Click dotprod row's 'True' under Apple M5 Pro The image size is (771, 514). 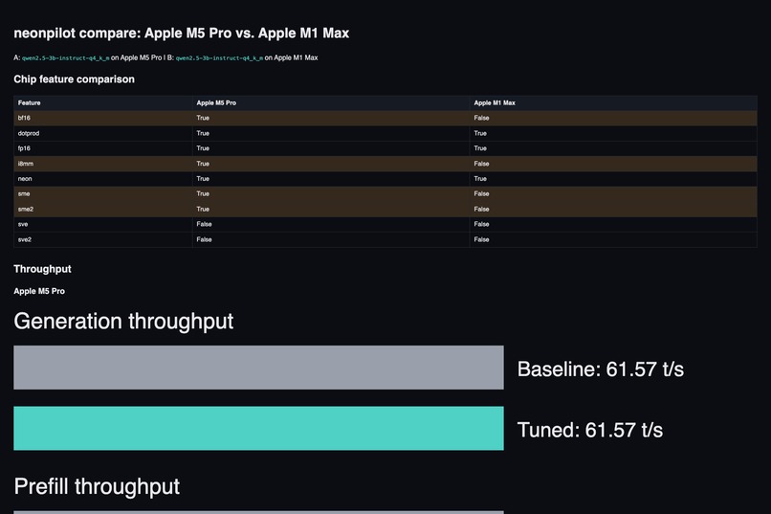click(x=203, y=133)
